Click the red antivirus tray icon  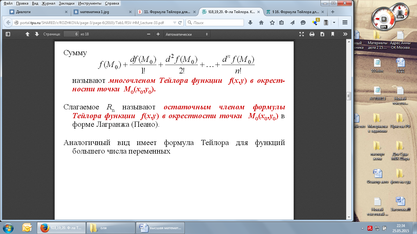tap(369, 228)
